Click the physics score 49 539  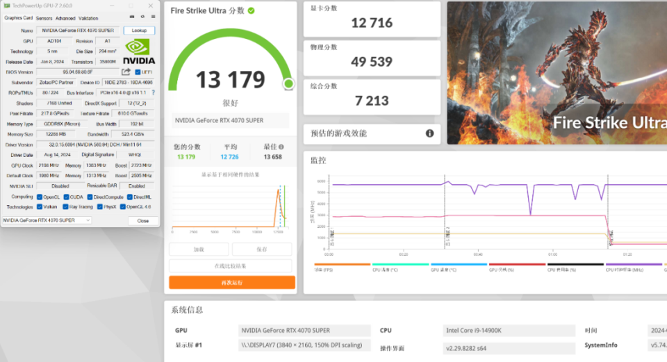click(372, 62)
